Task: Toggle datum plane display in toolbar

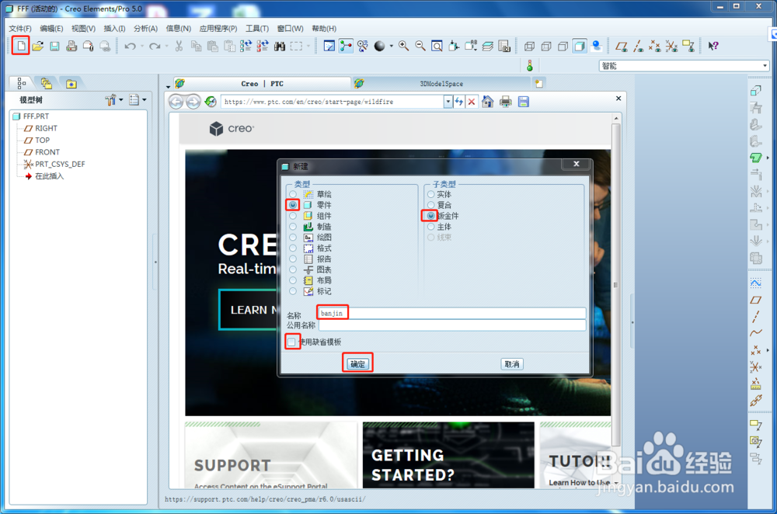Action: [x=622, y=46]
